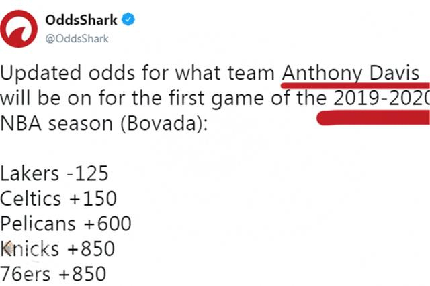Select the Lakers -125 odds line

click(x=54, y=173)
